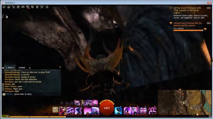The height and width of the screenshot is (119, 213).
Task: Activate utility skill 8
Action: [x=135, y=111]
